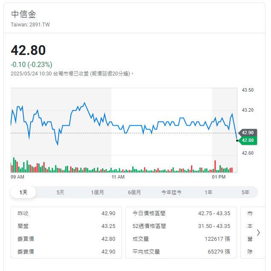271x271 pixels.
Task: Select the 今年迄今 range tab
Action: [x=171, y=192]
